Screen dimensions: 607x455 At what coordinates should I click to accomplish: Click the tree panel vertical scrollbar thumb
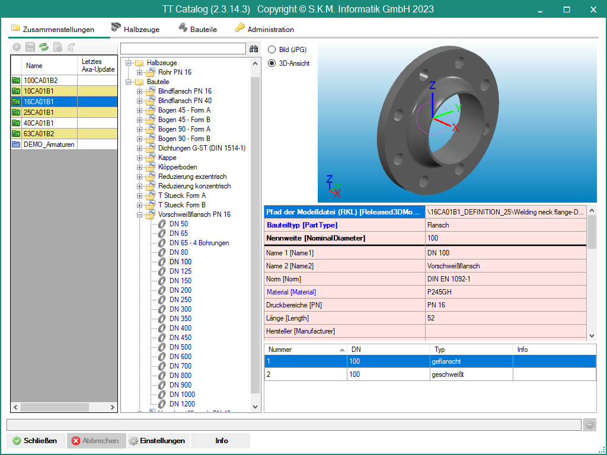coord(255,235)
